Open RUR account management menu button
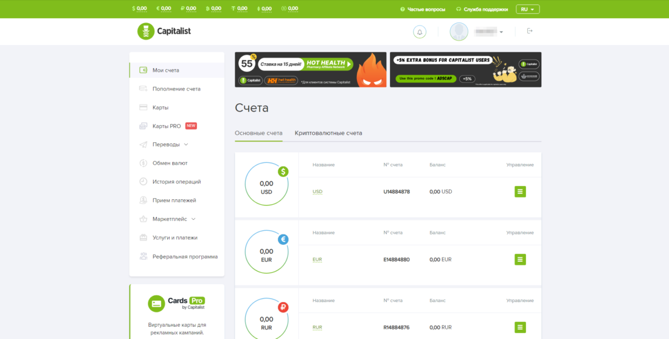This screenshot has width=669, height=339. [520, 327]
